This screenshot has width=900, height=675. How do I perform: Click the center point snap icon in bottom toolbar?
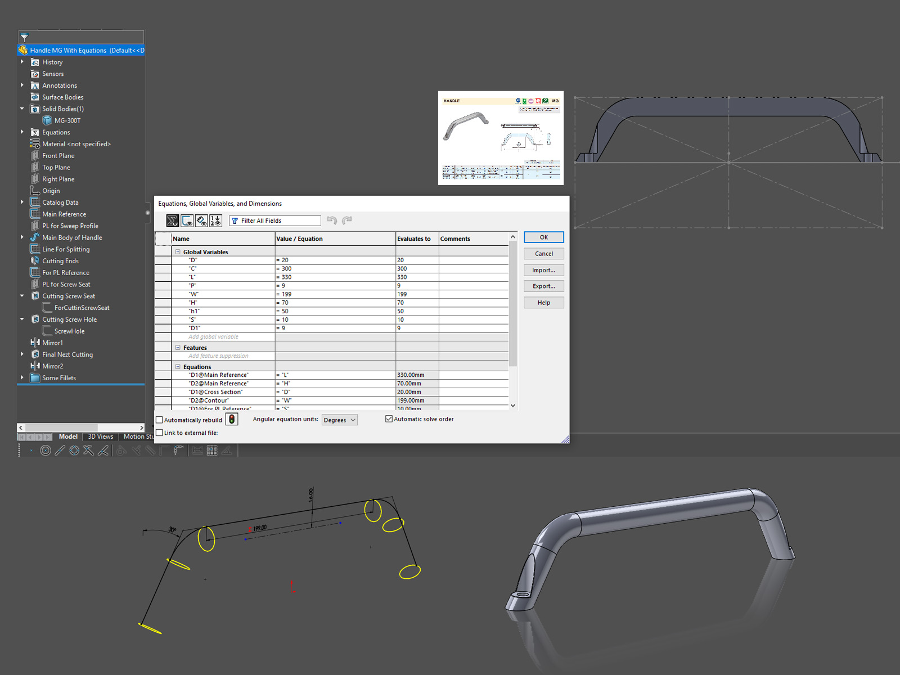click(46, 451)
